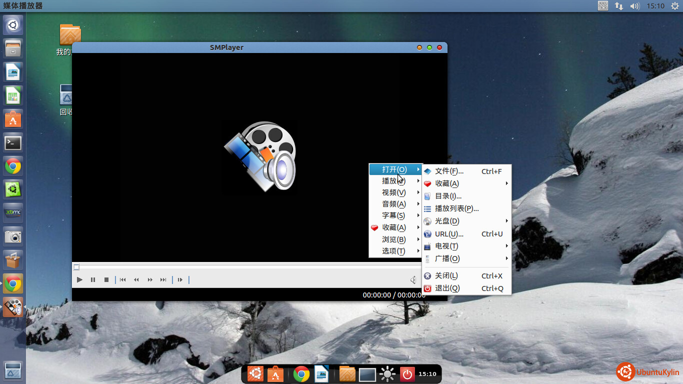This screenshot has width=683, height=384.
Task: Open the 选项(T) options menu
Action: [x=393, y=251]
